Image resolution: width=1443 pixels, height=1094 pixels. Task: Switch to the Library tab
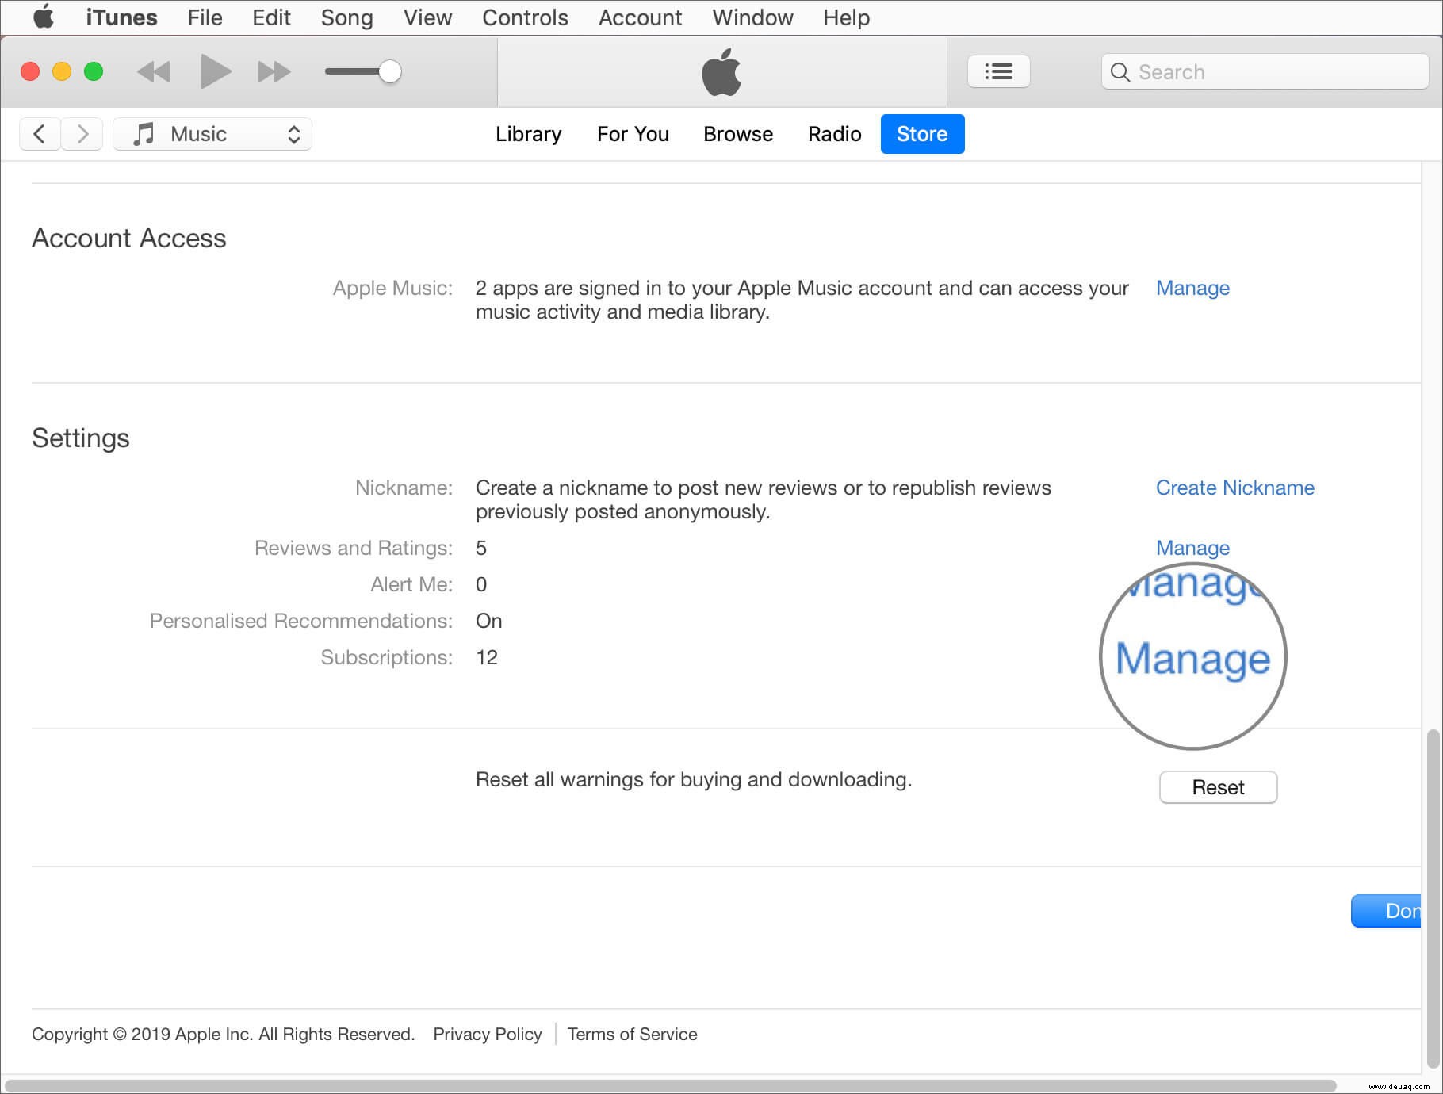click(528, 134)
